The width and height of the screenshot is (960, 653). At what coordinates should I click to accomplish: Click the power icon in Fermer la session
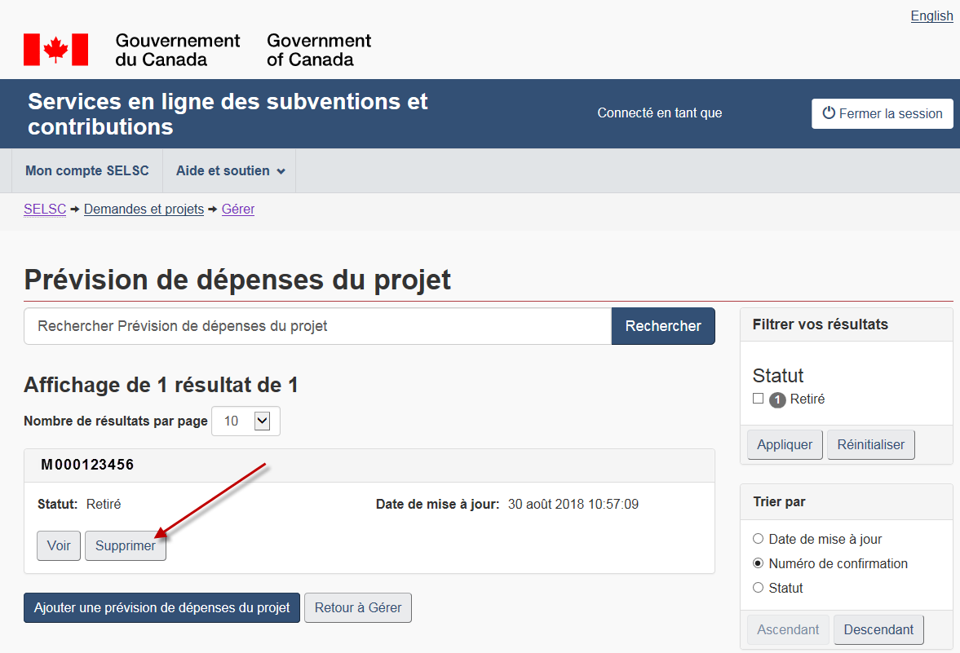(829, 113)
